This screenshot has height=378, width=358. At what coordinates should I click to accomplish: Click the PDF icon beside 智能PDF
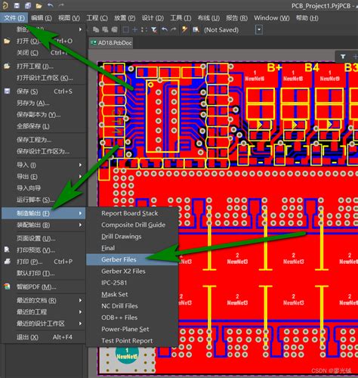pos(7,287)
